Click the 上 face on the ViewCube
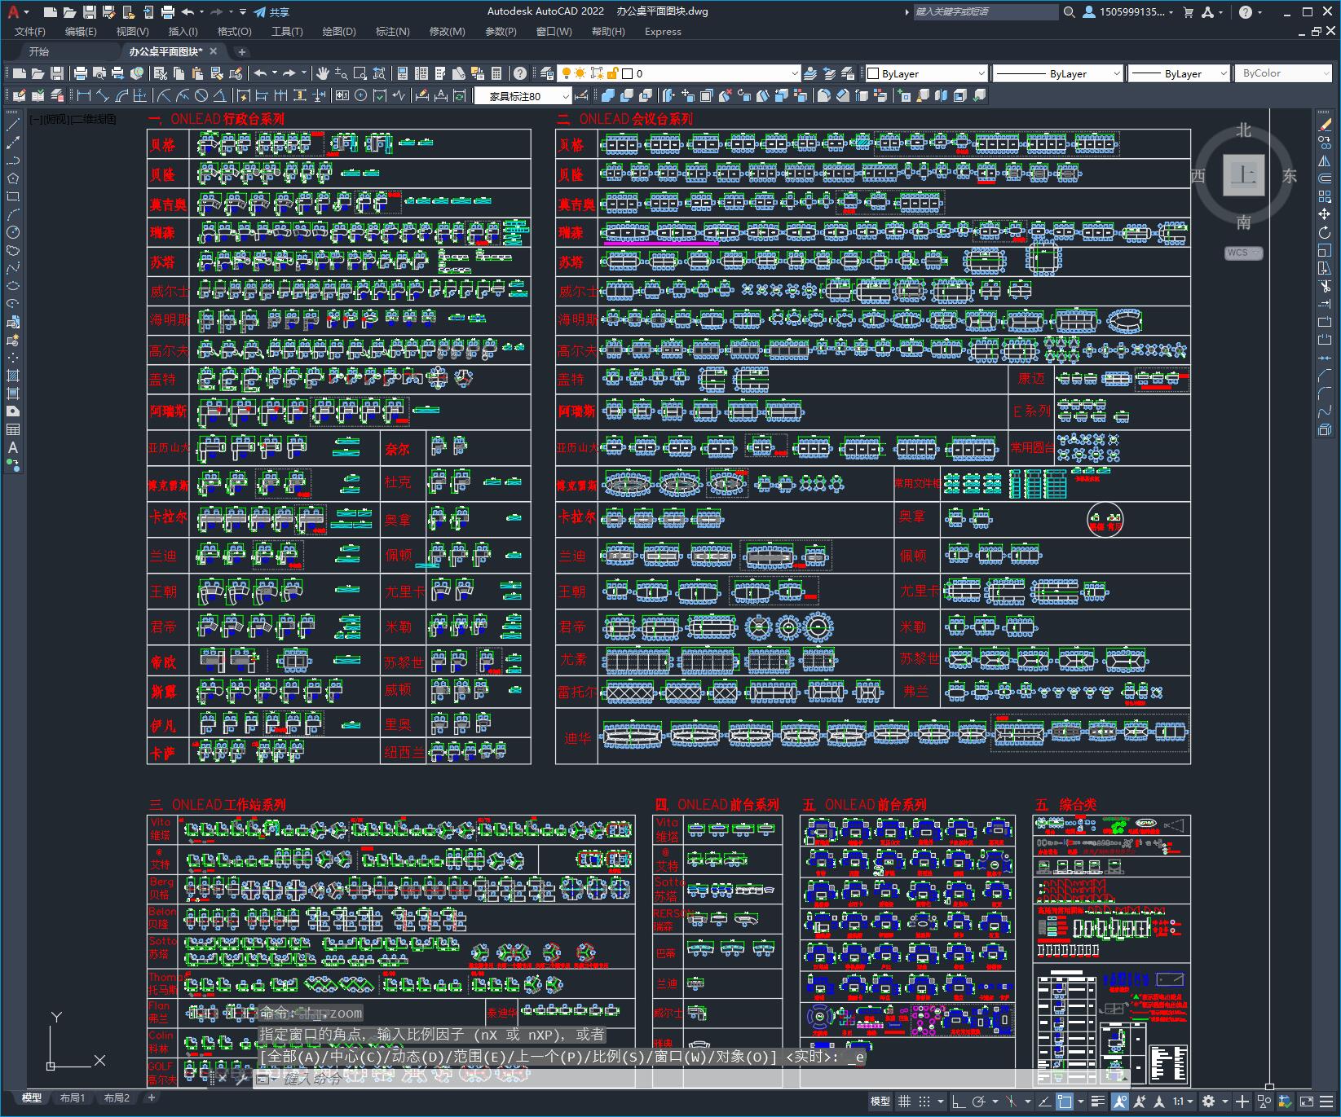This screenshot has height=1117, width=1341. coord(1243,174)
